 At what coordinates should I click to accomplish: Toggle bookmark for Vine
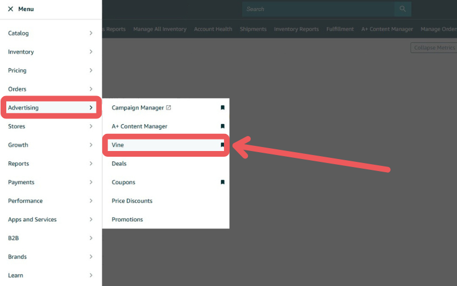(223, 145)
